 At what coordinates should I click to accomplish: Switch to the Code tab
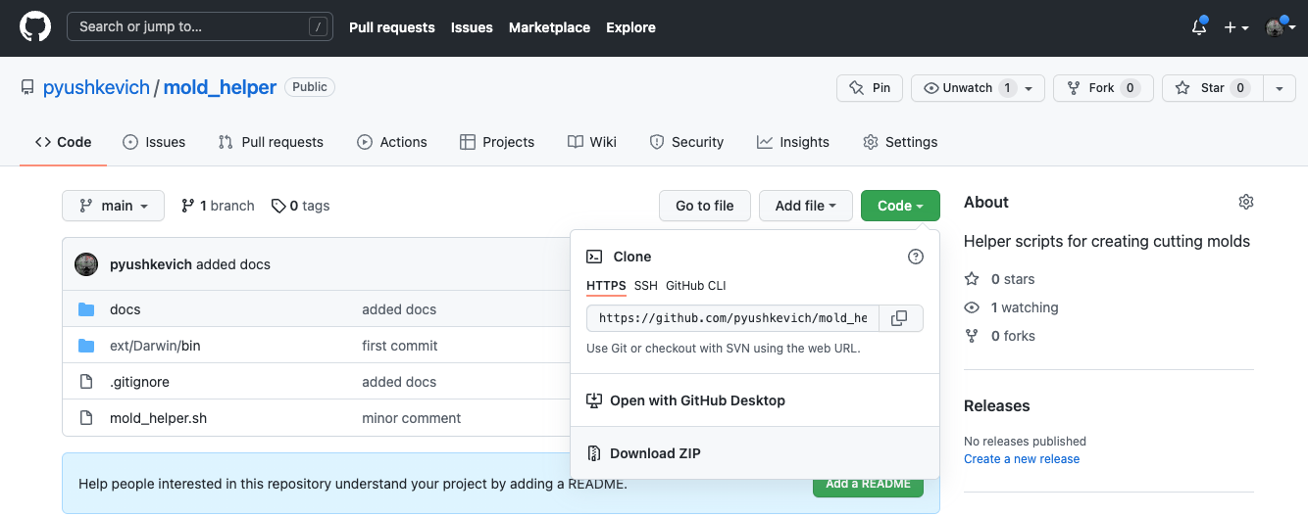click(x=64, y=142)
